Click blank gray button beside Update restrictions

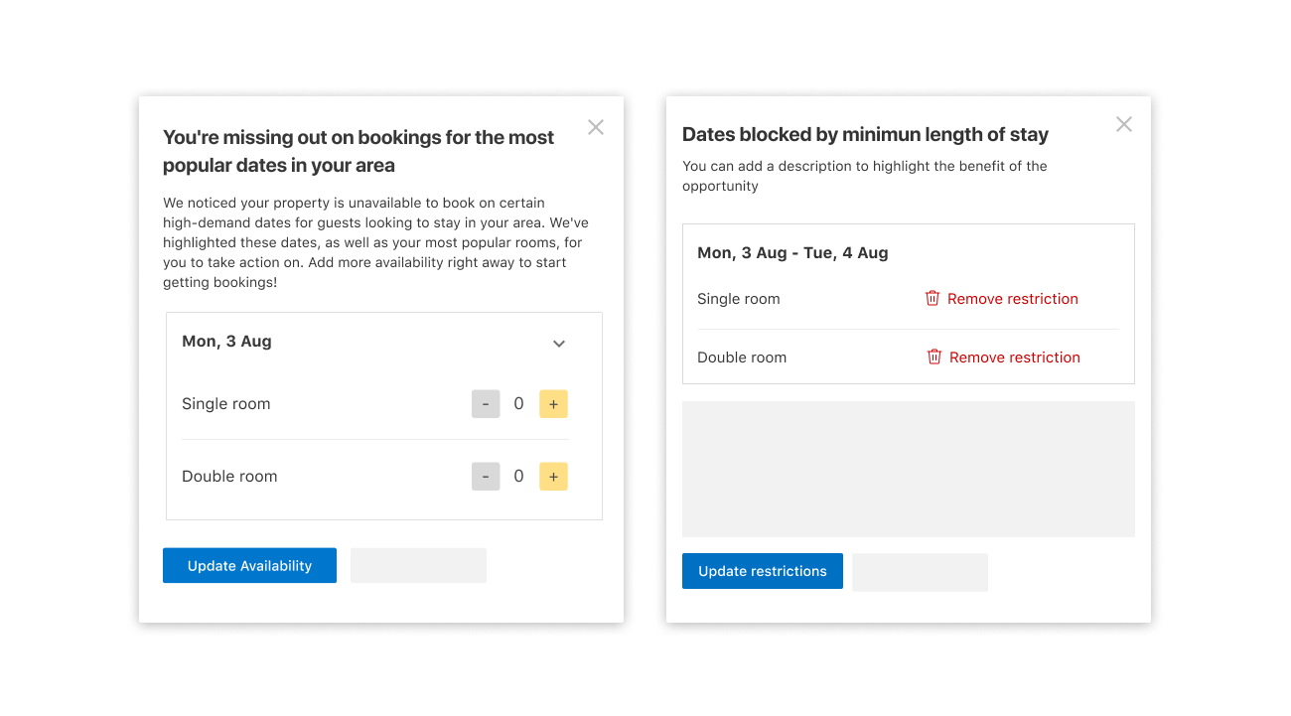pos(920,572)
